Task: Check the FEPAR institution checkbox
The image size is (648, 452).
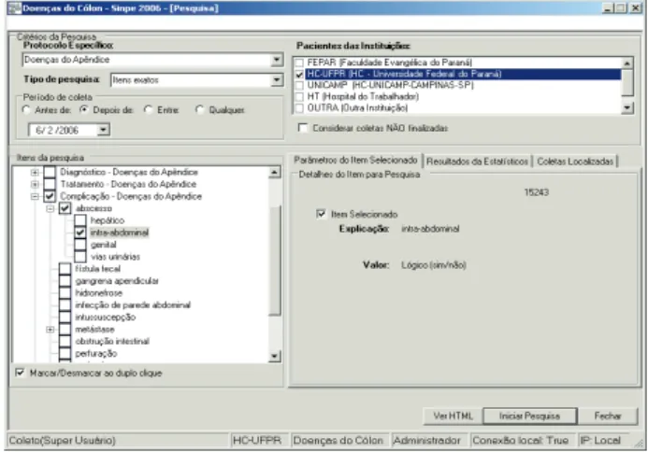Action: coord(299,63)
